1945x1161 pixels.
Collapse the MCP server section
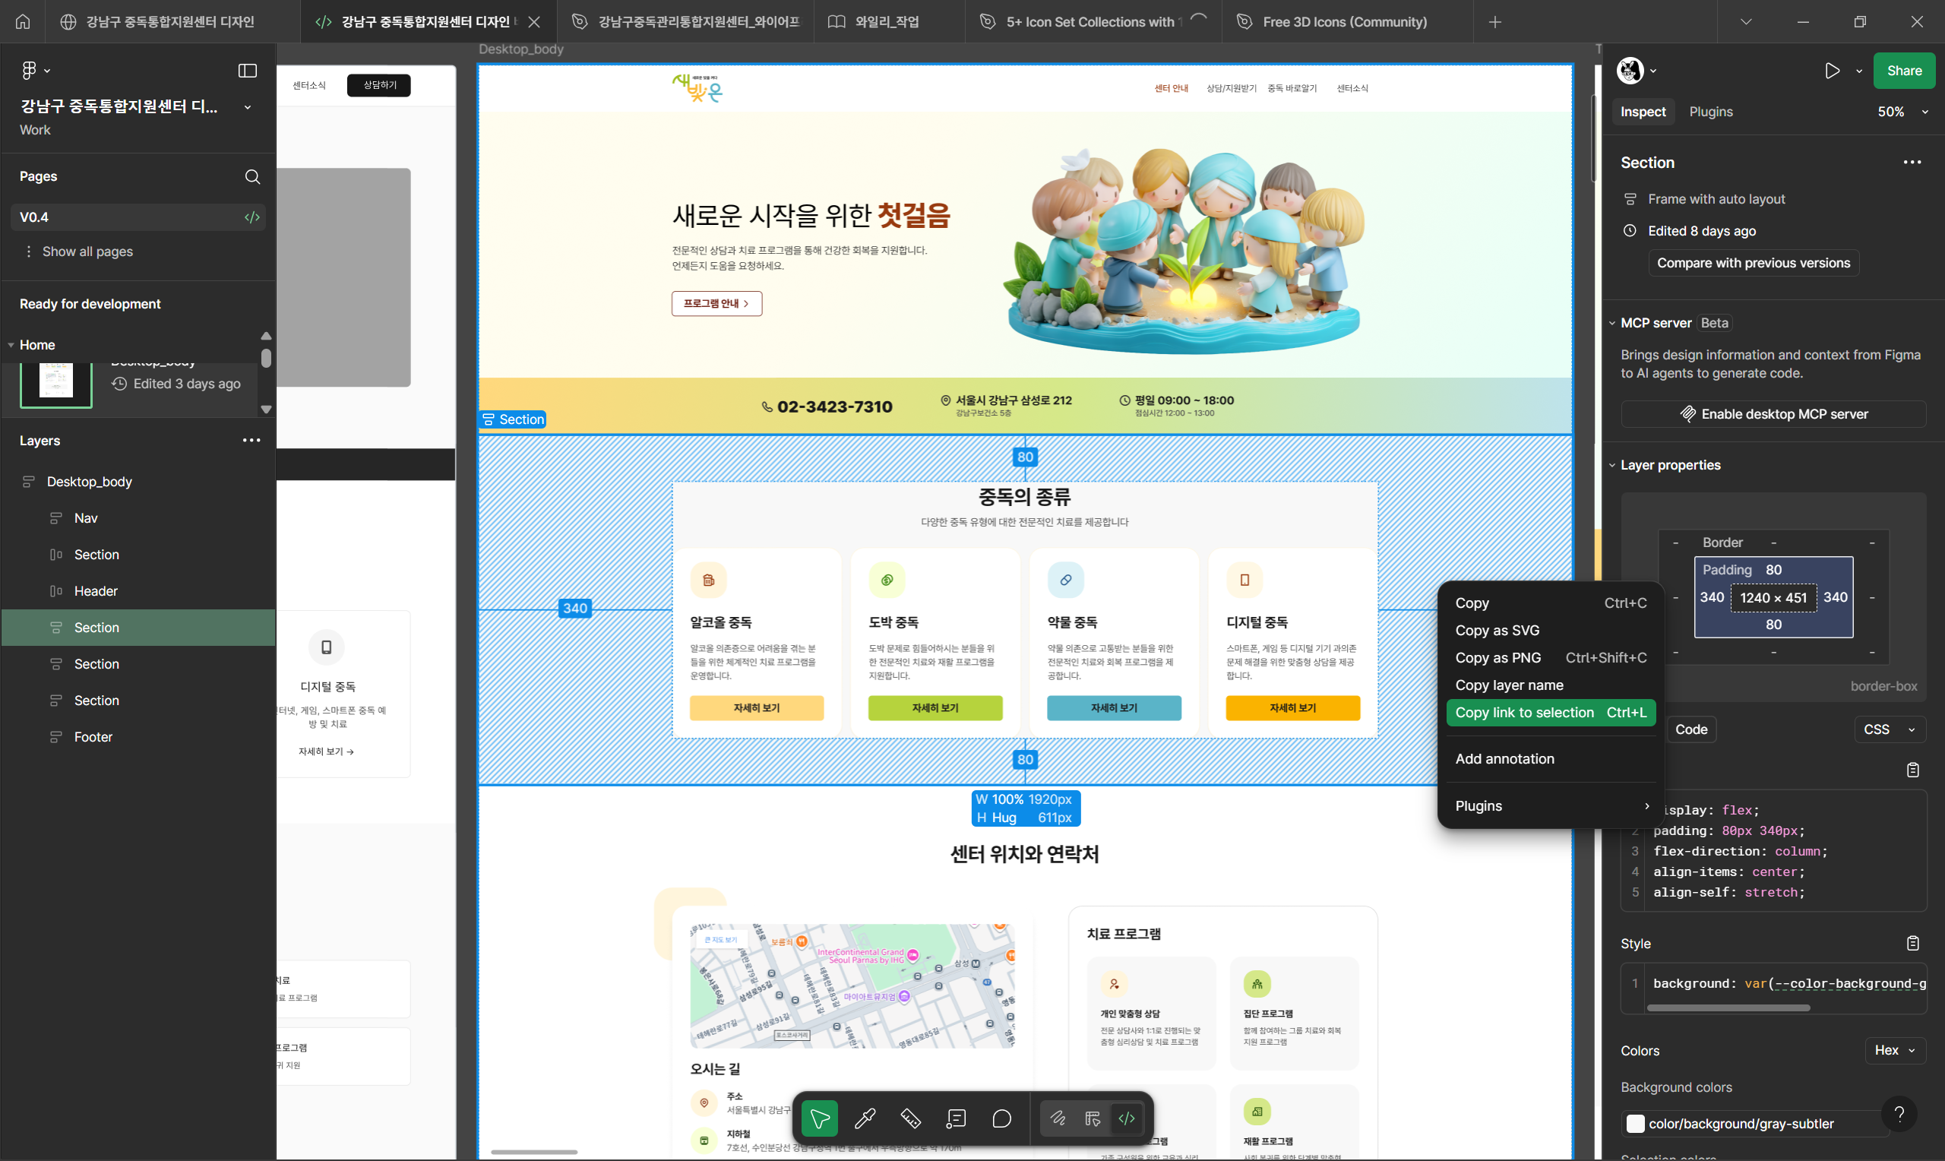tap(1611, 323)
